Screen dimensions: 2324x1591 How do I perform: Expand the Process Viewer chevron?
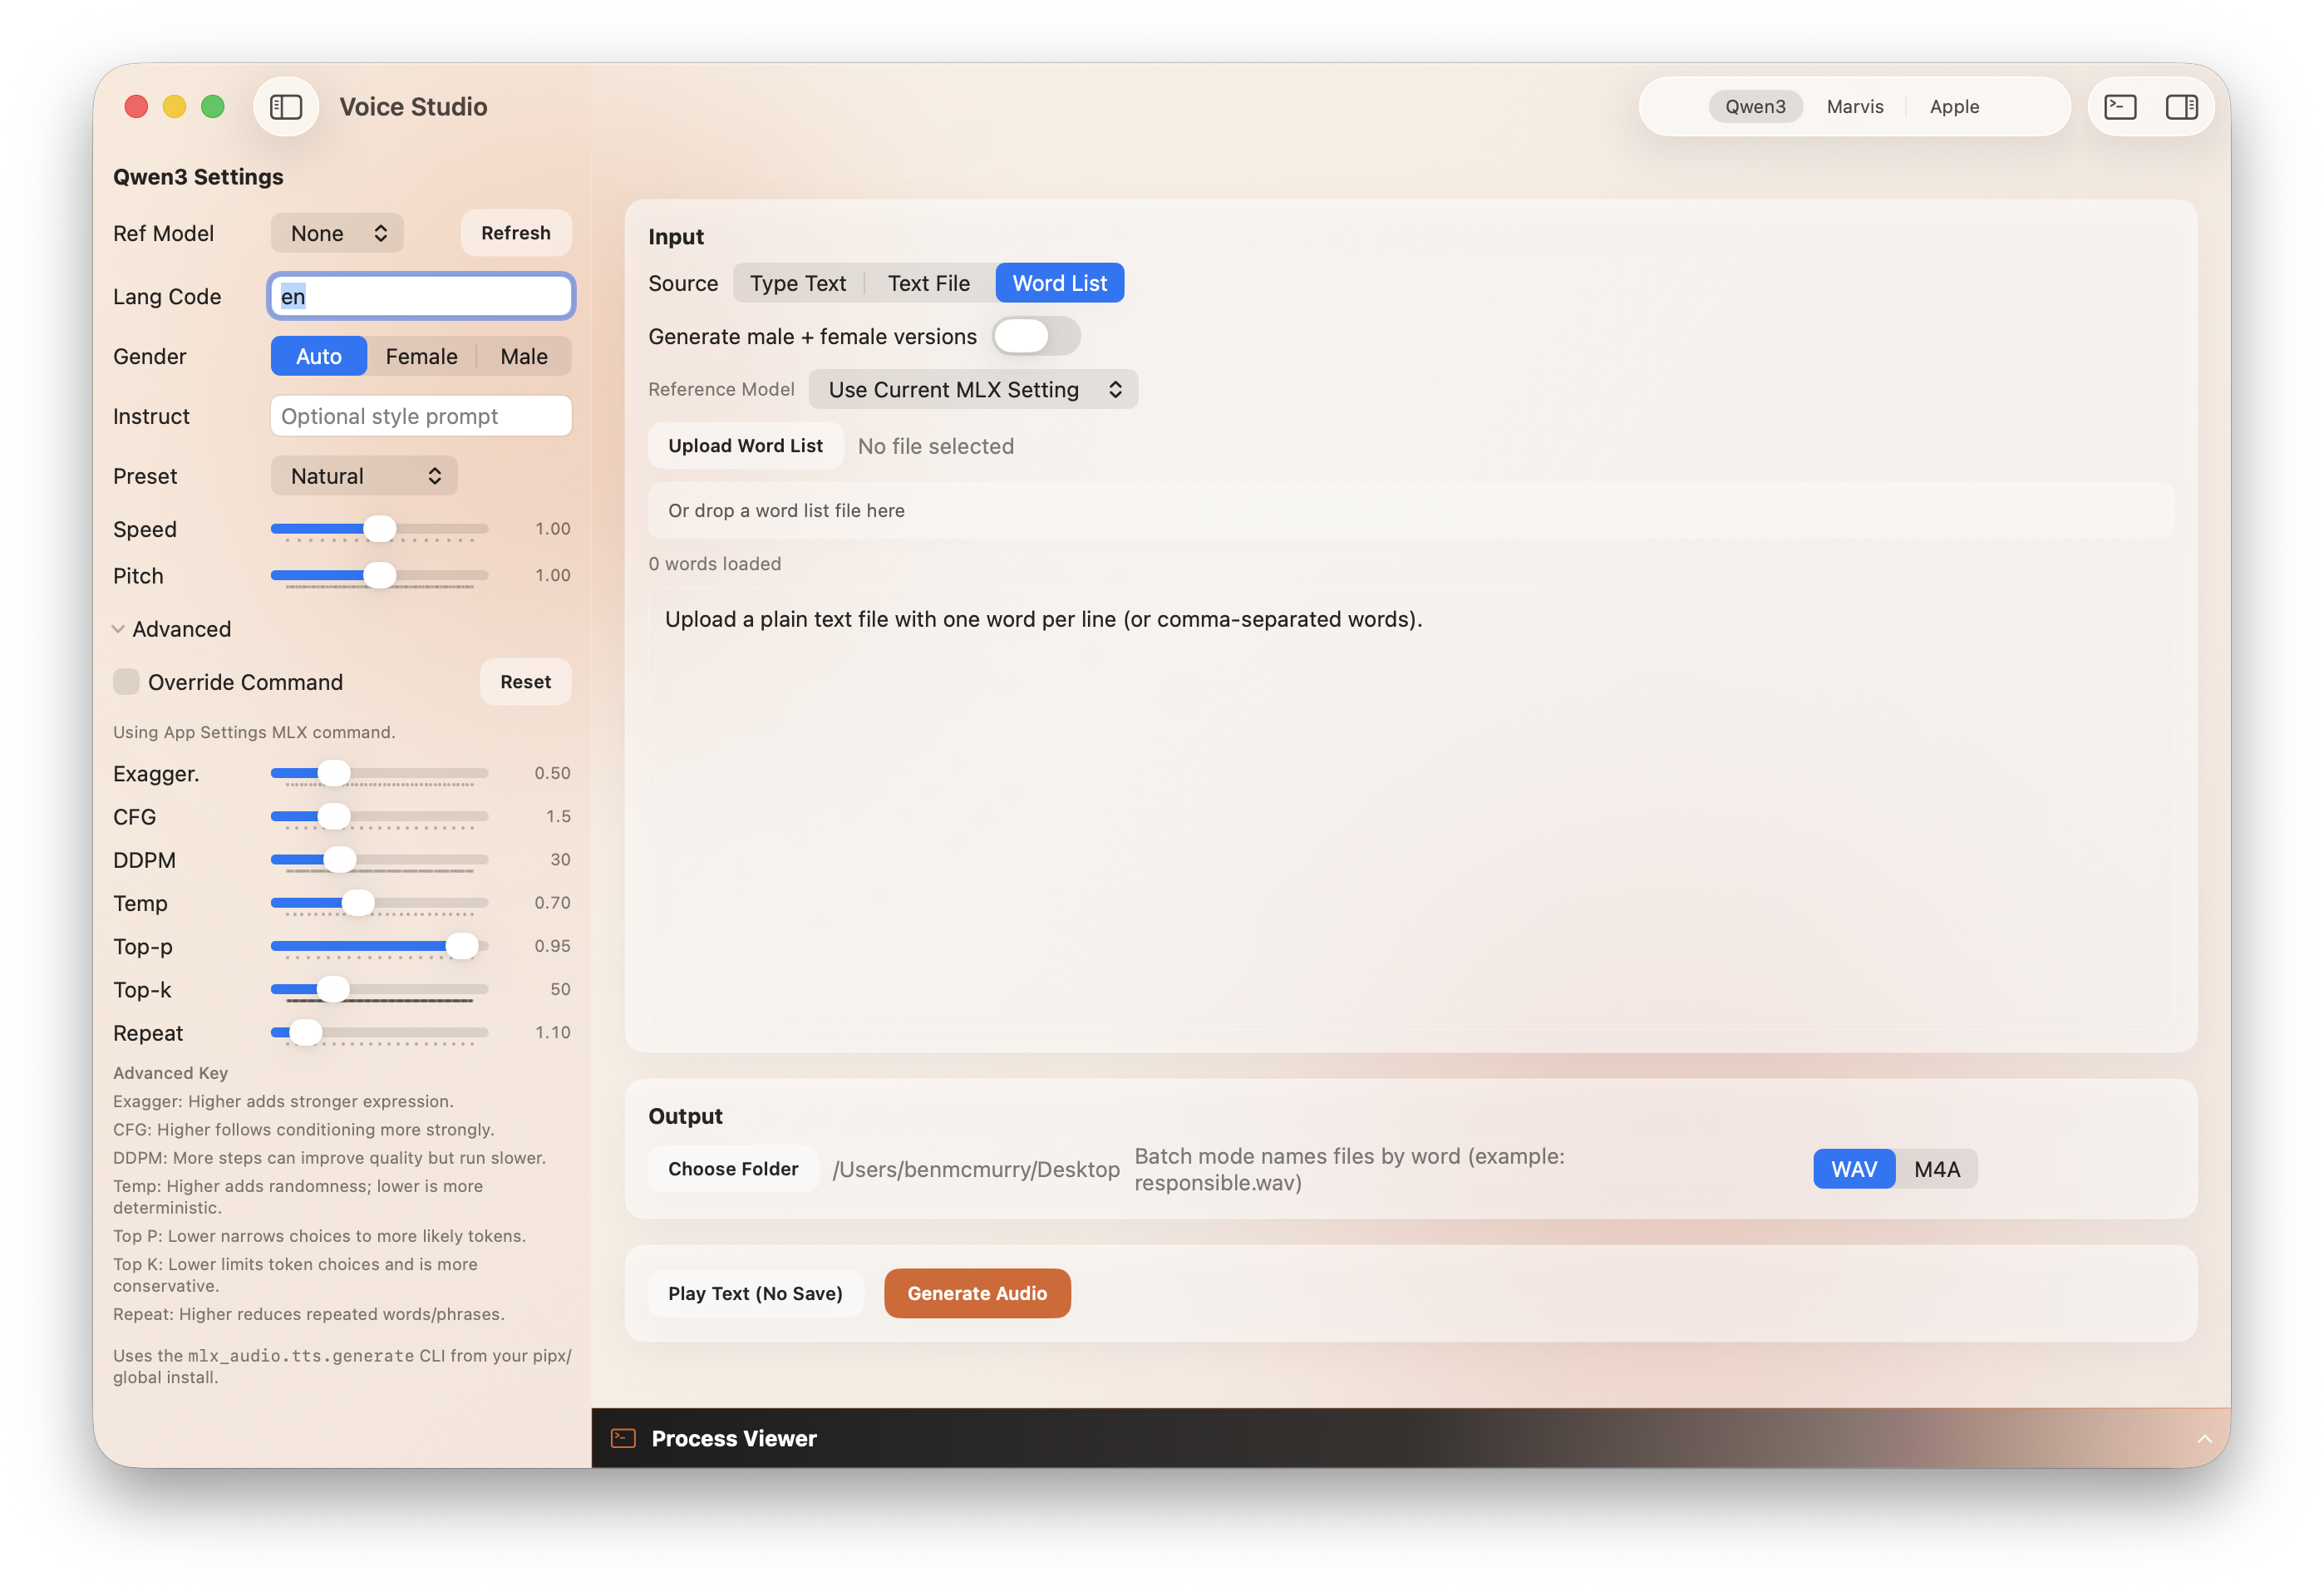point(2204,1439)
